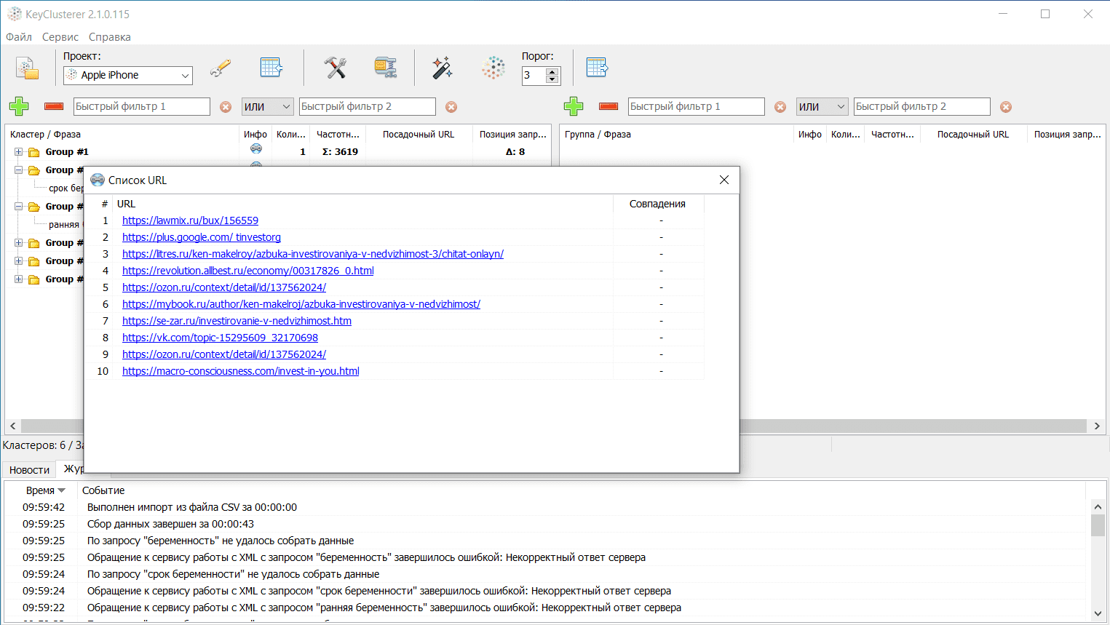Click the info icon in the Group #1 row

point(256,148)
